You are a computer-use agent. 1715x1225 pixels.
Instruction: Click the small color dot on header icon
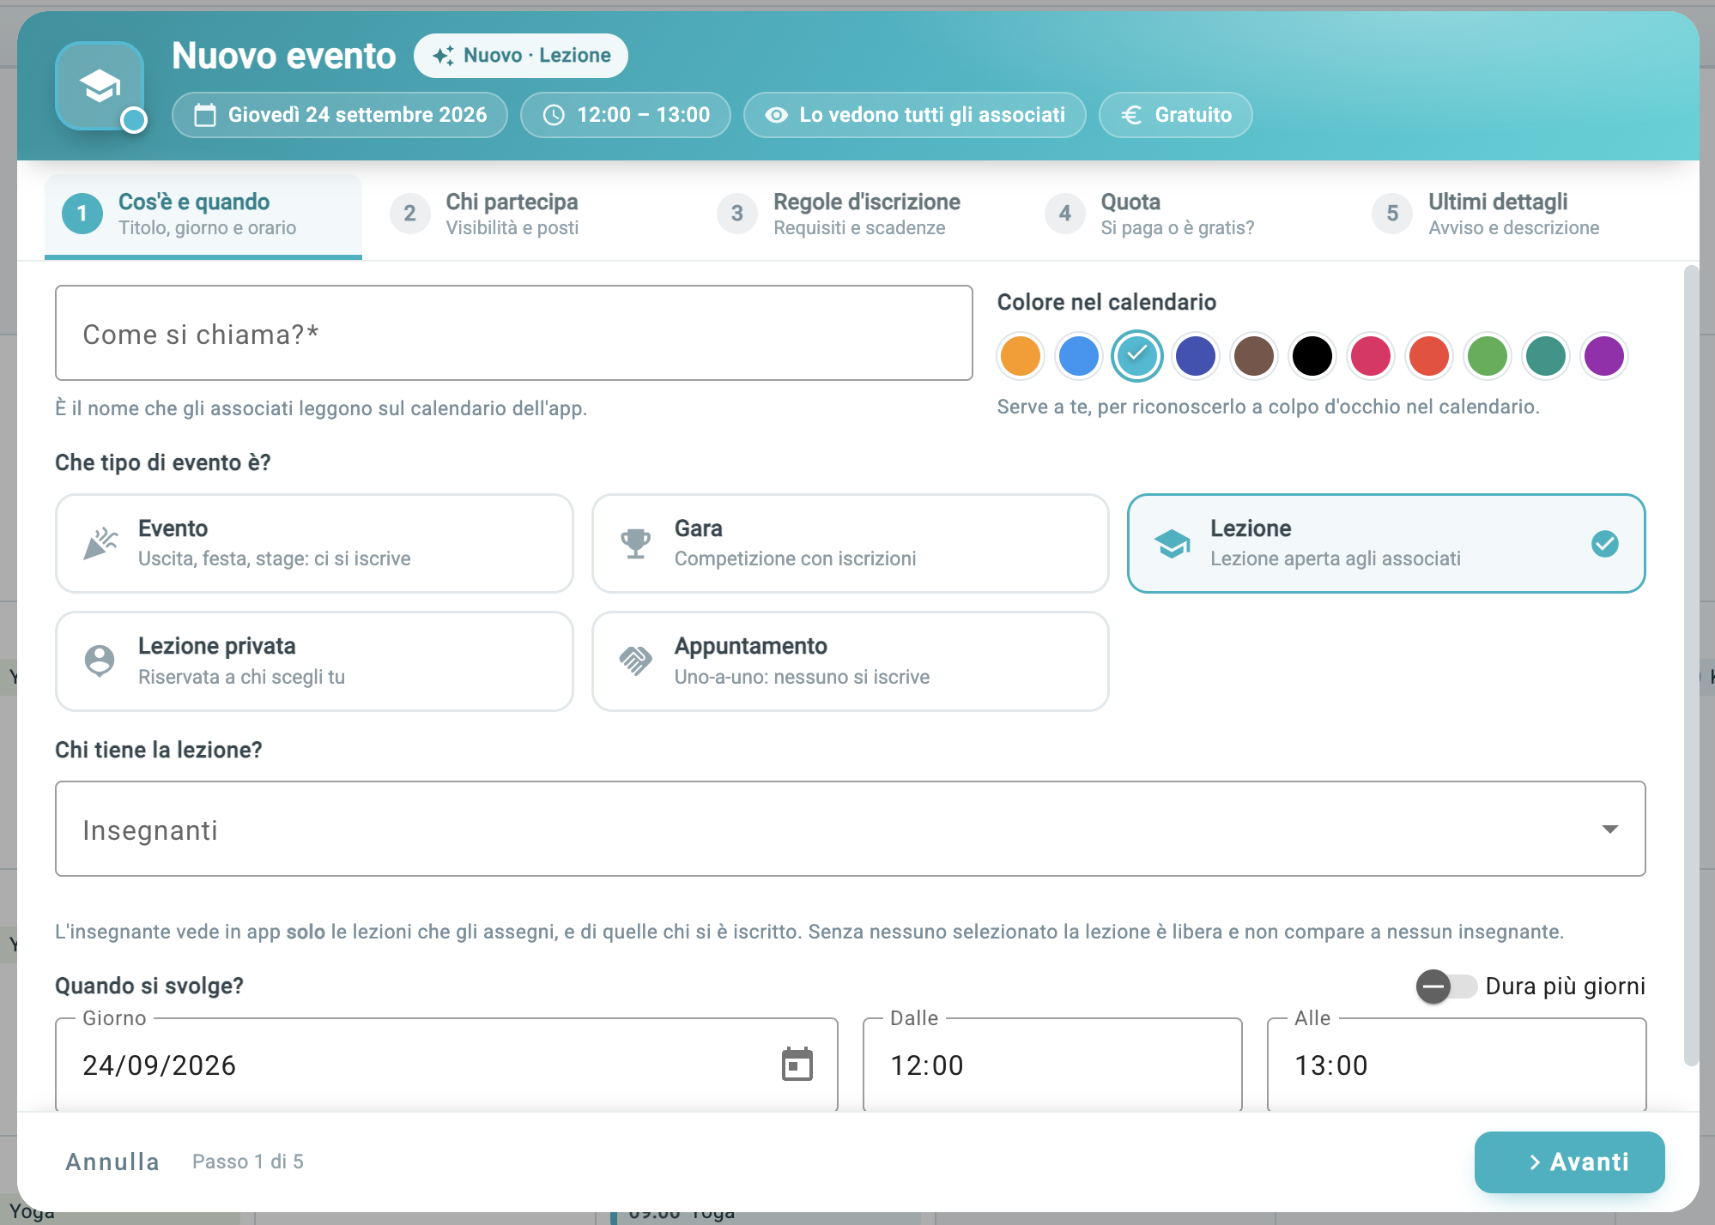[134, 120]
